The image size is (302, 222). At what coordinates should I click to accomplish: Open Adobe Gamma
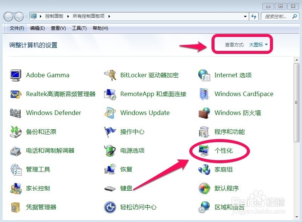pyautogui.click(x=48, y=75)
